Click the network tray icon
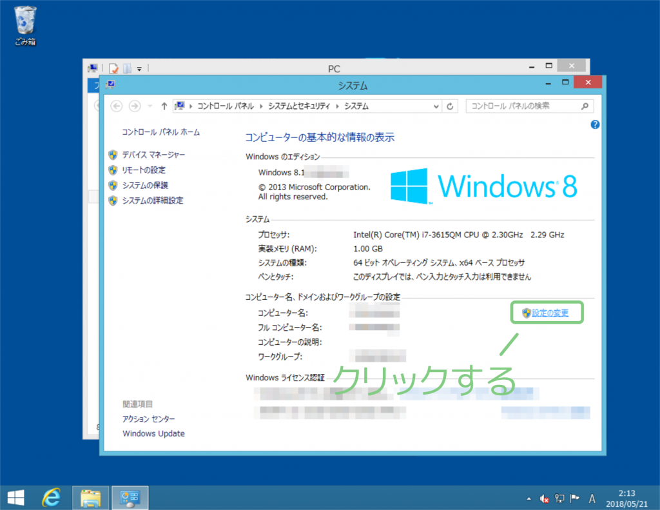This screenshot has height=510, width=660. pos(559,498)
